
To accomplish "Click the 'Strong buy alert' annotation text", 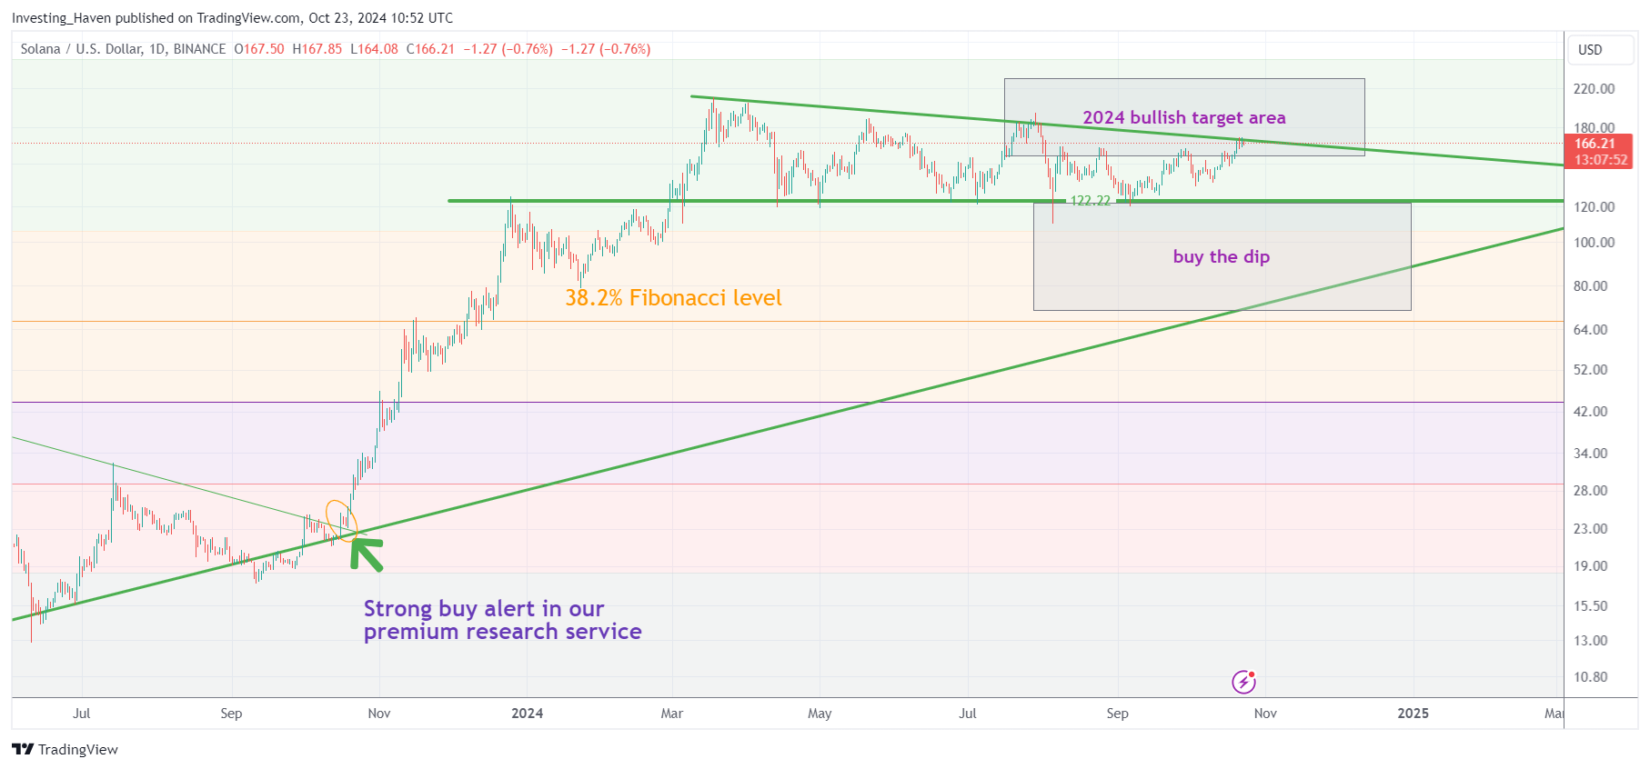I will click(x=502, y=620).
